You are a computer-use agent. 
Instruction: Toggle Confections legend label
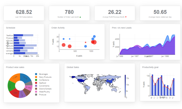(x=44, y=80)
